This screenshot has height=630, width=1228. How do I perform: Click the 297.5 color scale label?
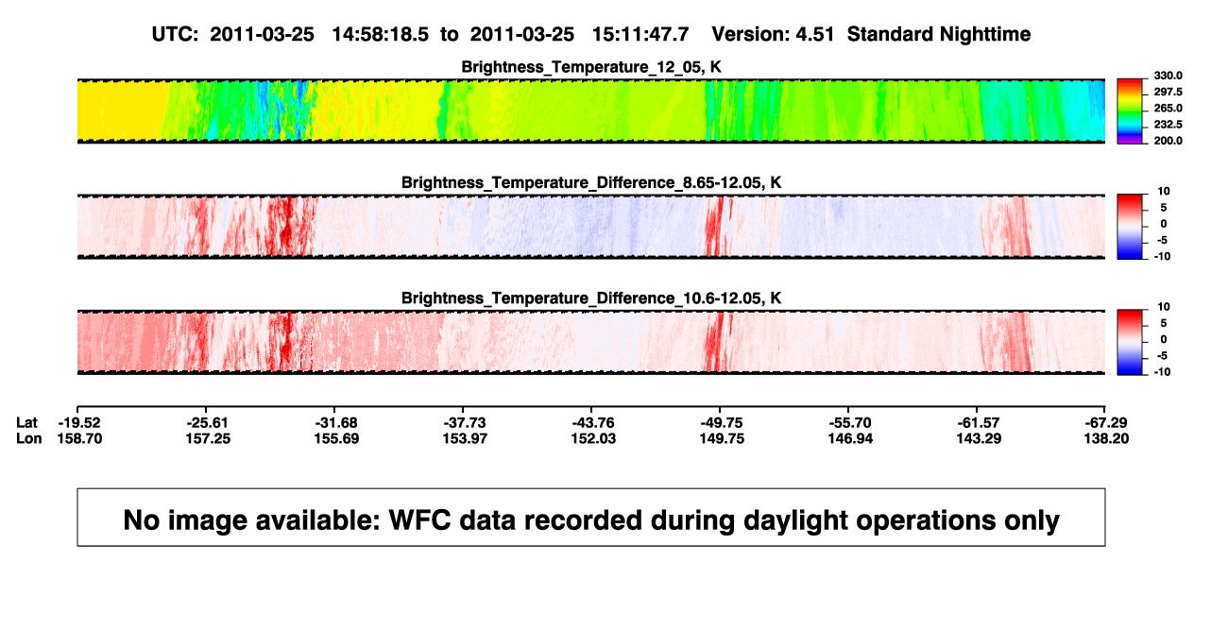pyautogui.click(x=1168, y=93)
